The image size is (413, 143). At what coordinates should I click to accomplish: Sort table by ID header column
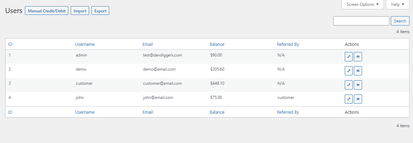10,44
